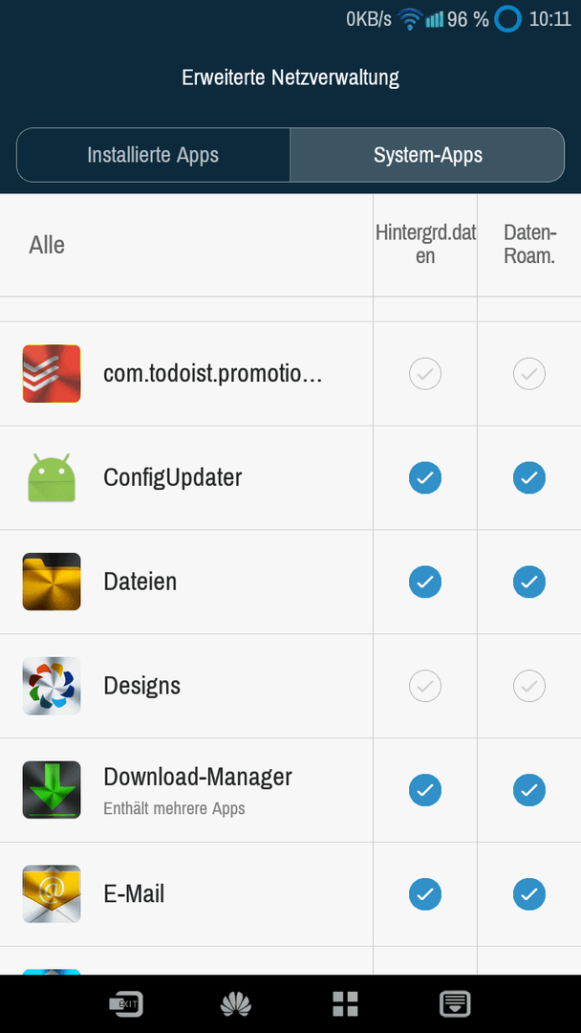Disable data roaming for Dateien
The image size is (581, 1033).
(529, 582)
